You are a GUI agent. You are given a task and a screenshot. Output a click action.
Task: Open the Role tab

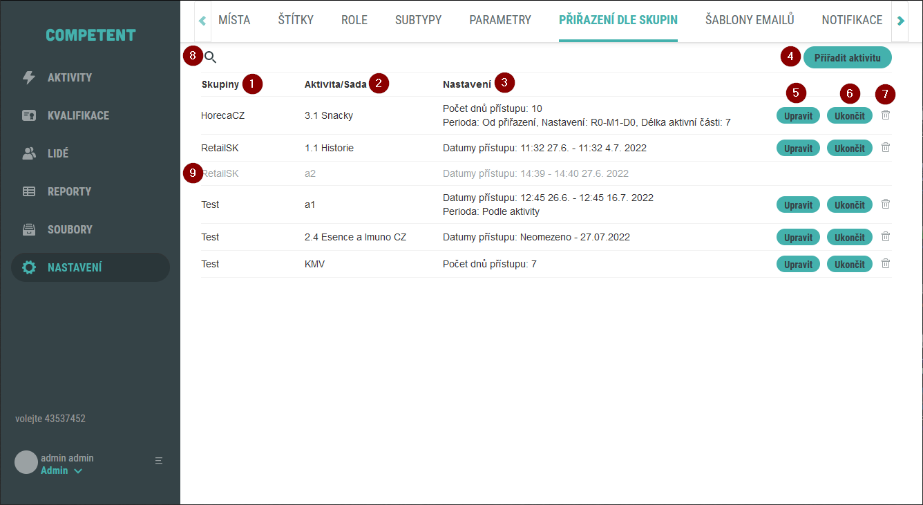click(354, 20)
